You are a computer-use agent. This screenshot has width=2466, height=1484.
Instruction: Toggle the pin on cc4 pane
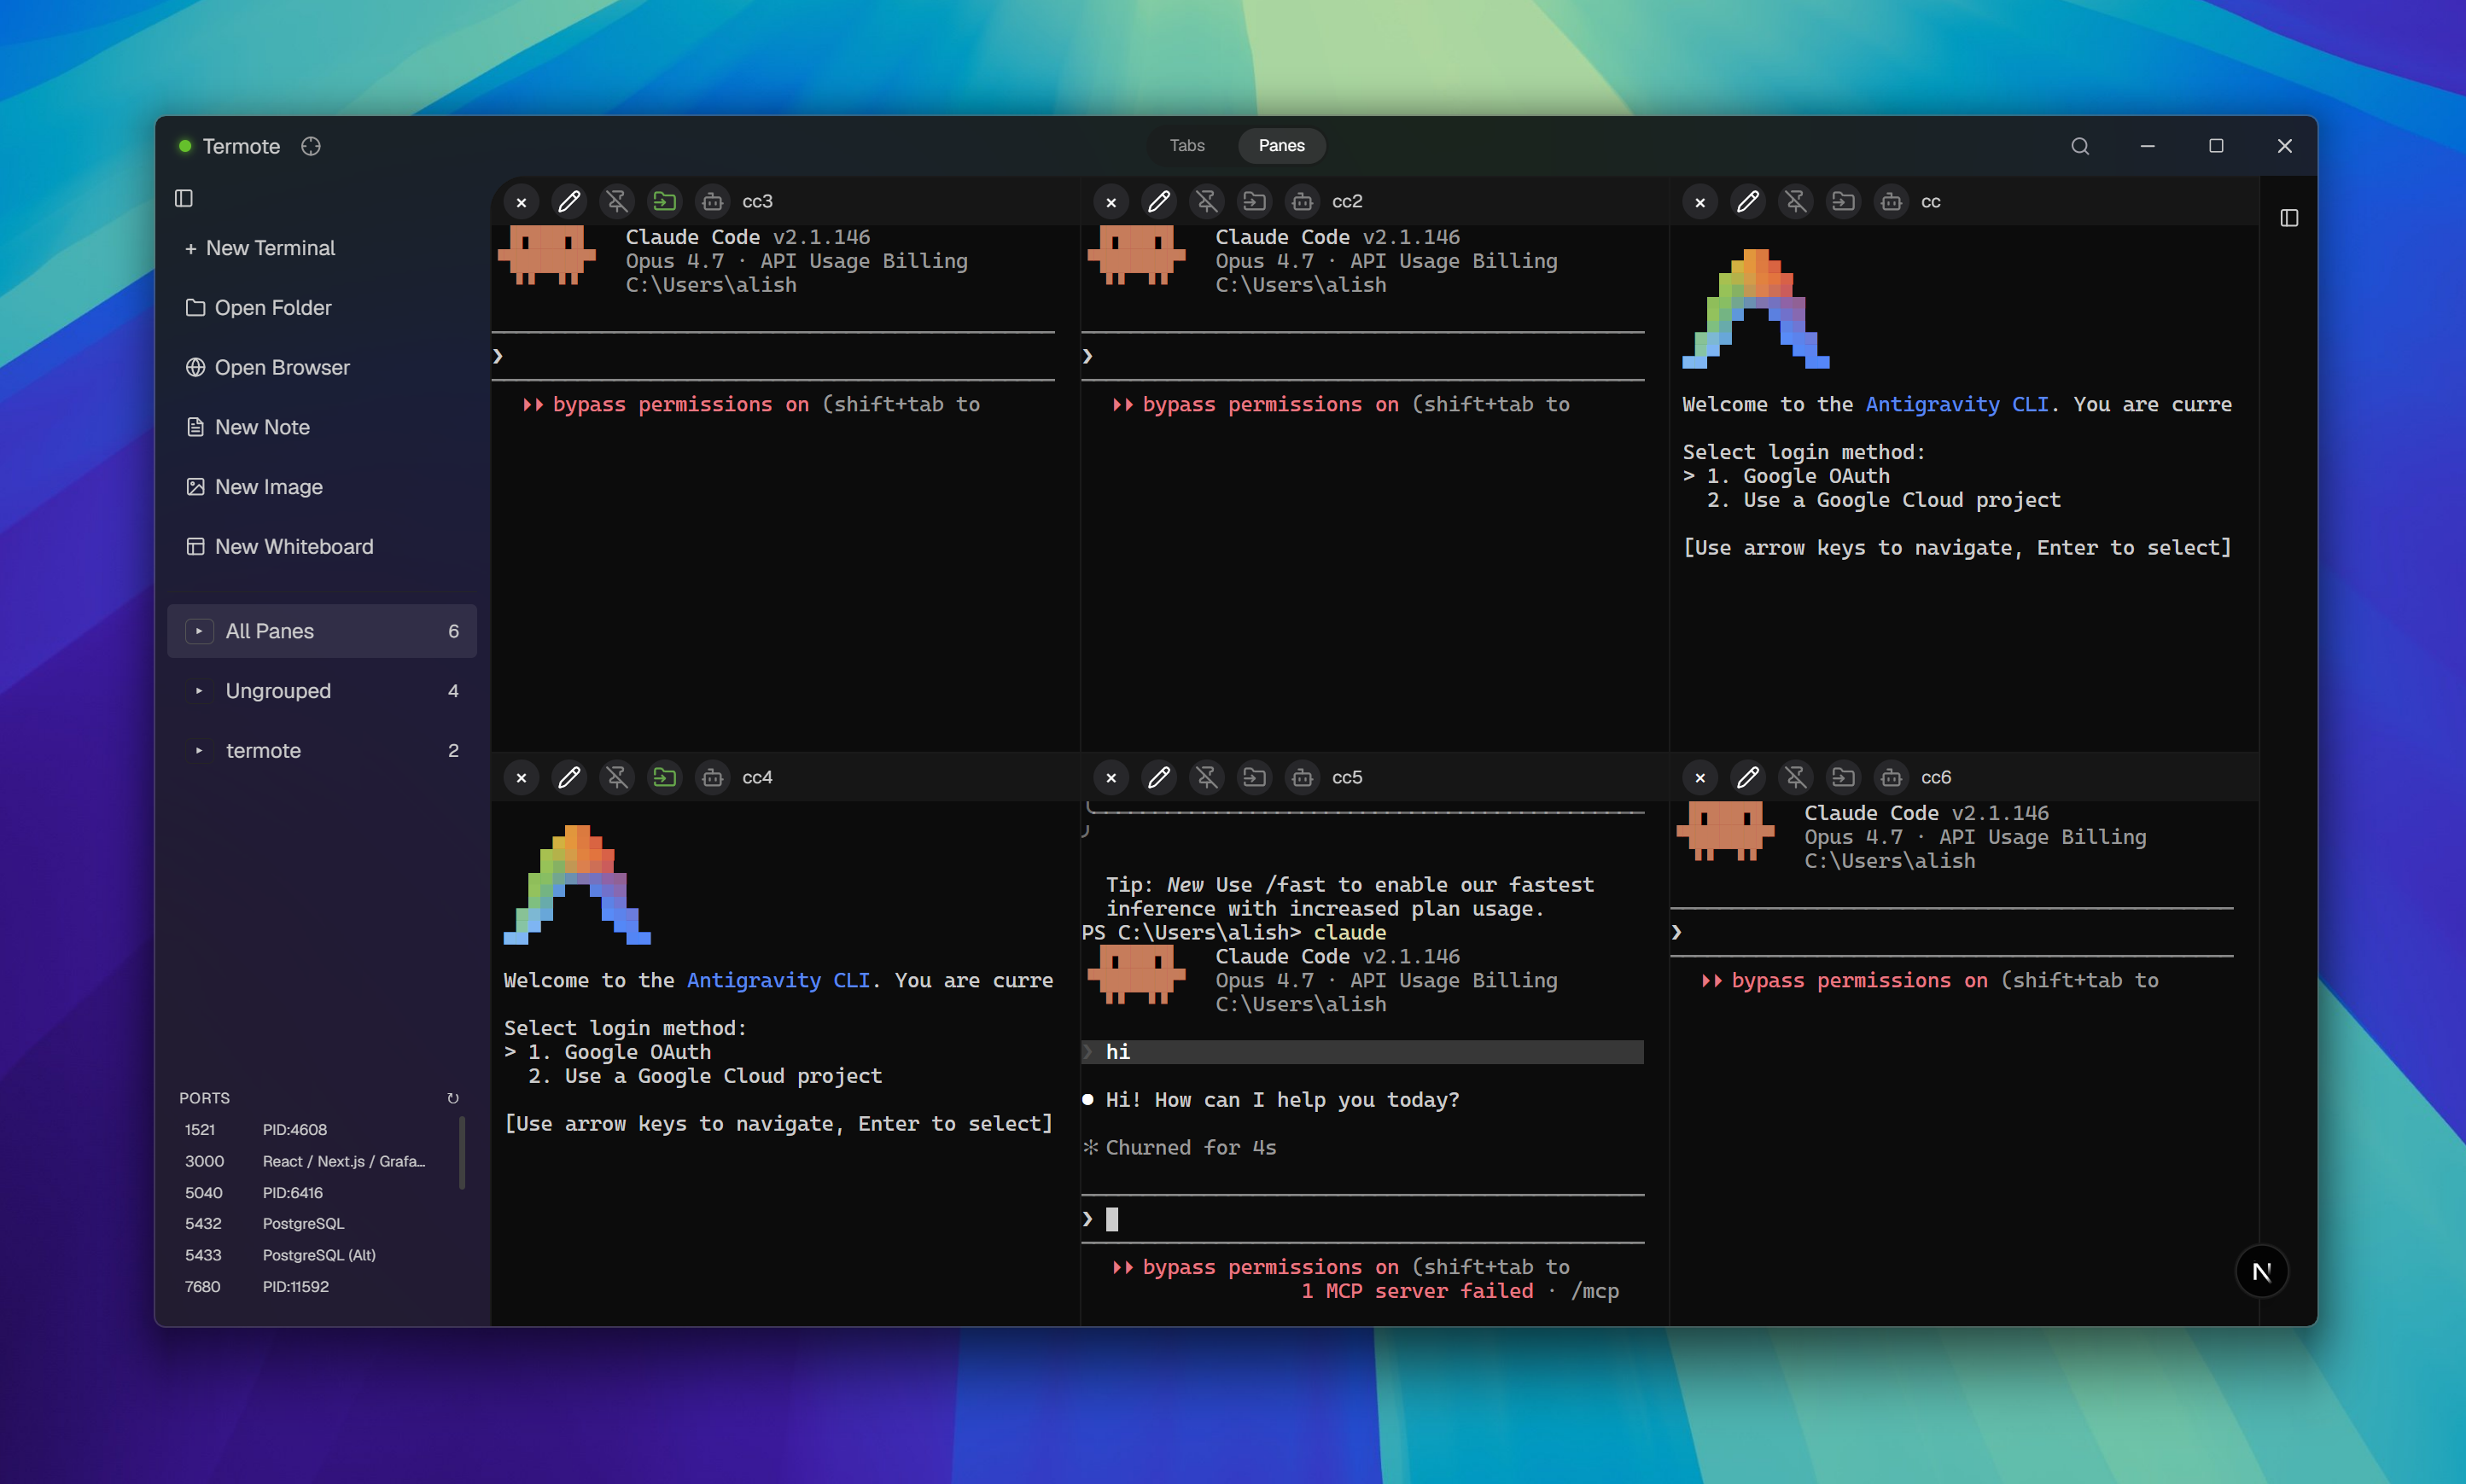coord(617,777)
